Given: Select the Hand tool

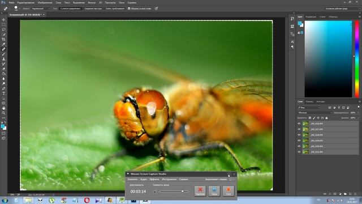Looking at the screenshot, I should tap(3, 108).
